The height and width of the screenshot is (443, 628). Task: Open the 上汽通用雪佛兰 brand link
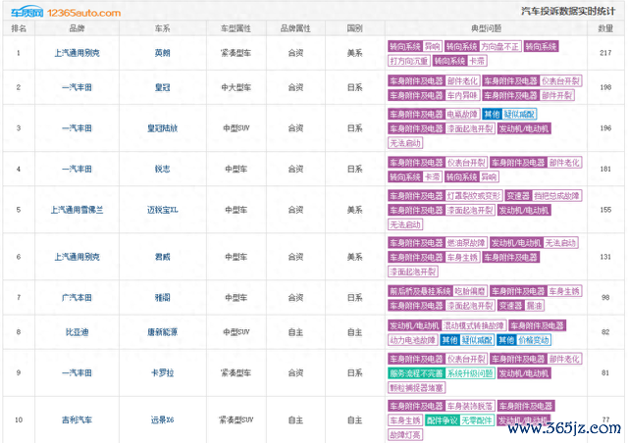click(x=77, y=210)
